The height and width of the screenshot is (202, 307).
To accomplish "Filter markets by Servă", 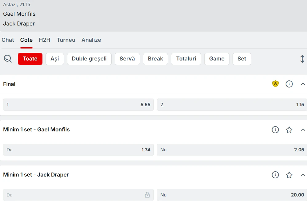I will click(x=127, y=59).
